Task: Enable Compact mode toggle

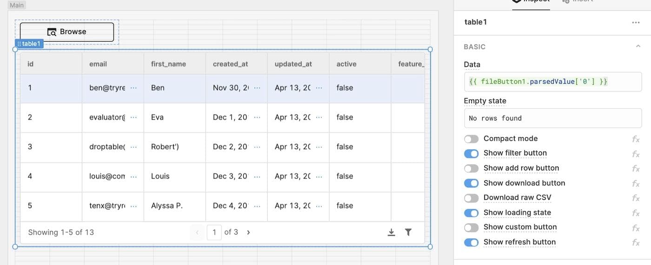Action: point(471,139)
